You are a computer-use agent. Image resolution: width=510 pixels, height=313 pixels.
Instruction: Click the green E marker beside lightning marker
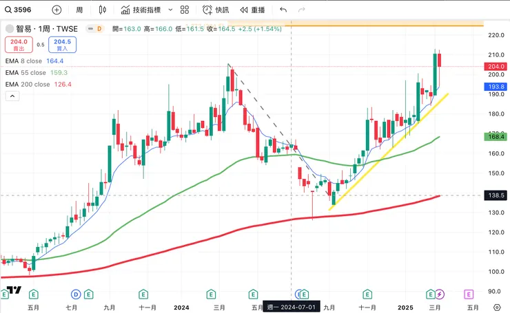(x=431, y=294)
